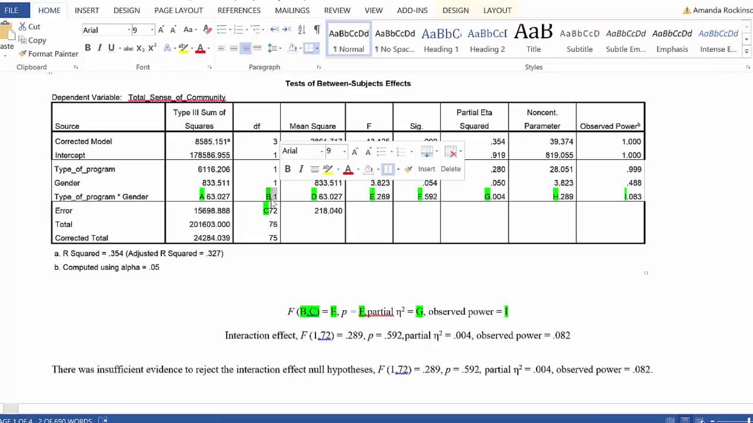Image resolution: width=753 pixels, height=423 pixels.
Task: Switch to the INSERT tab
Action: pos(87,10)
